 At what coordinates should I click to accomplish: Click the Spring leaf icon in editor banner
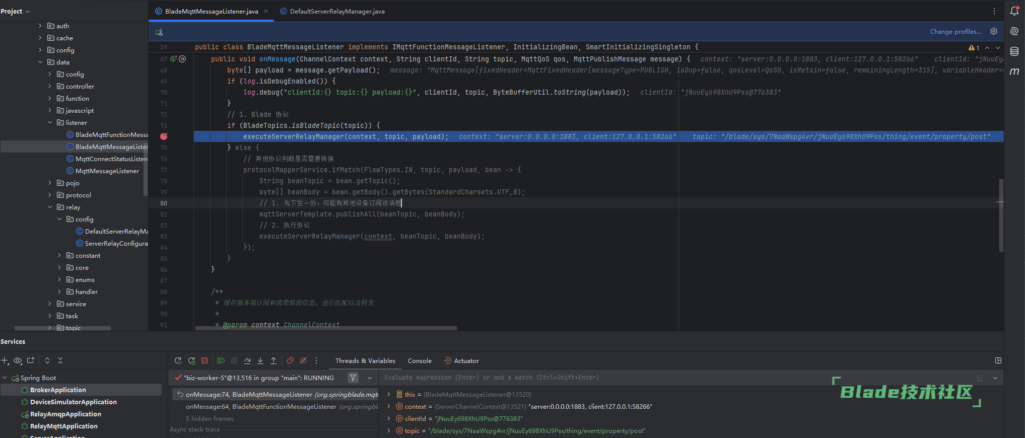(x=159, y=32)
